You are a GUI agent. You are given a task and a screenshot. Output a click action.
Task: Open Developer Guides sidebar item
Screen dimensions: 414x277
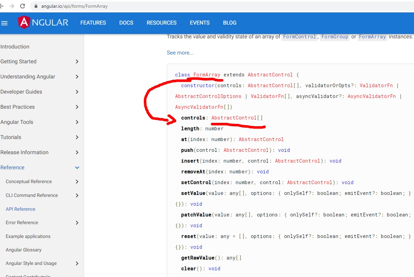[x=21, y=92]
